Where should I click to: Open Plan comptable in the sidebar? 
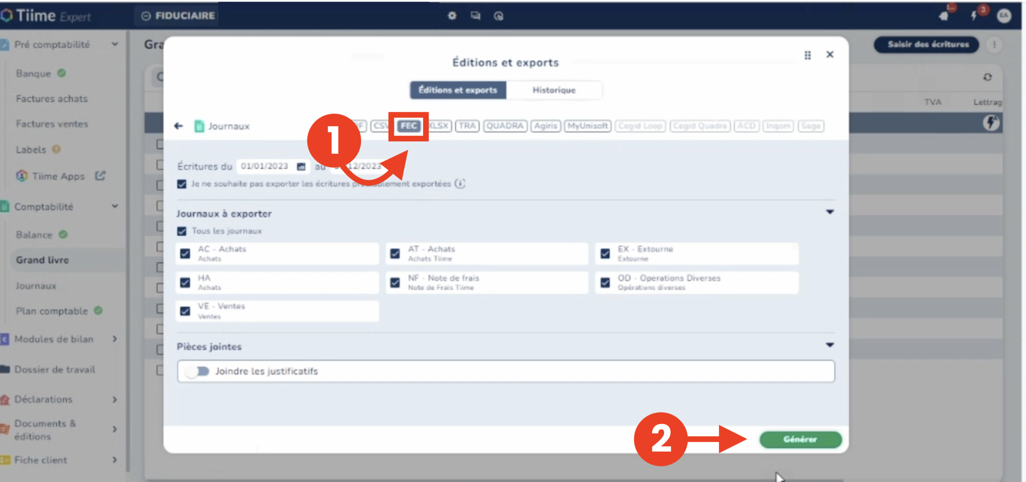(x=52, y=311)
